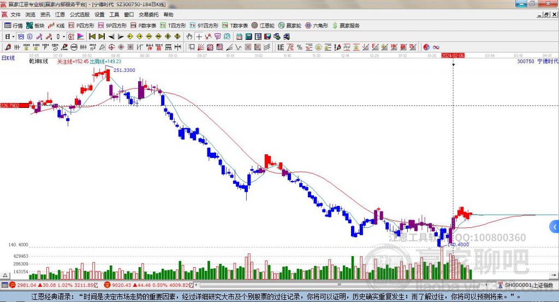
Task: Expand the 日 period dropdown
Action: point(13,37)
